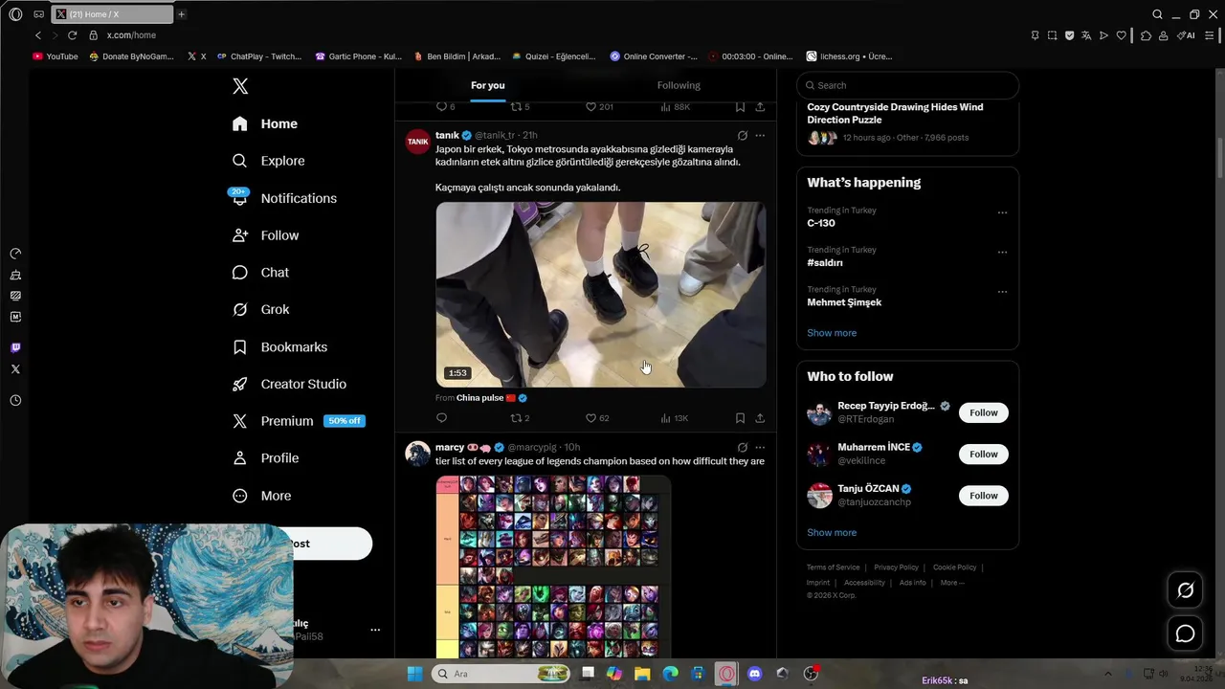The height and width of the screenshot is (689, 1225).
Task: Open more options for C-130 trend
Action: (1002, 212)
